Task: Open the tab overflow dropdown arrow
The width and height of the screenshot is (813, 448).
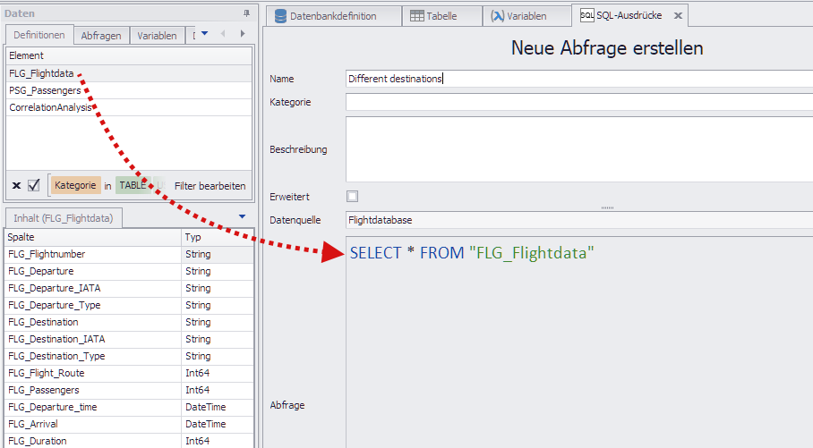Action: click(204, 34)
